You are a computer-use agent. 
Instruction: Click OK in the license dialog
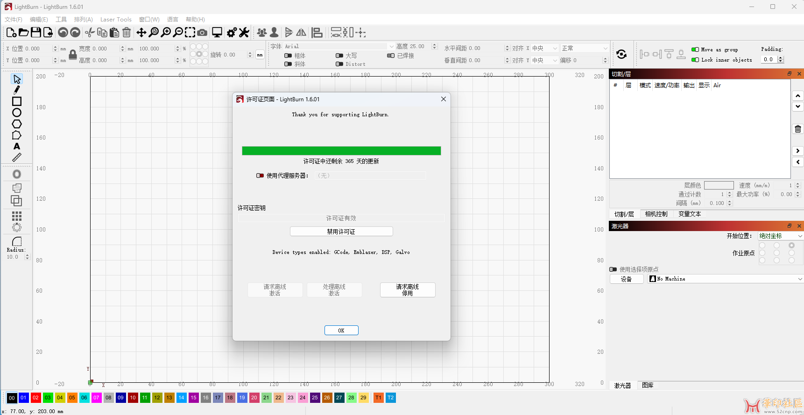(x=341, y=331)
